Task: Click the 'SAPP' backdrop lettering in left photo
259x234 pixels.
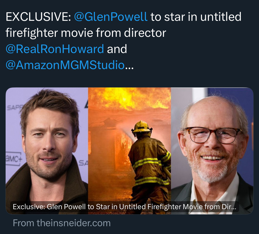Action: coord(15,108)
